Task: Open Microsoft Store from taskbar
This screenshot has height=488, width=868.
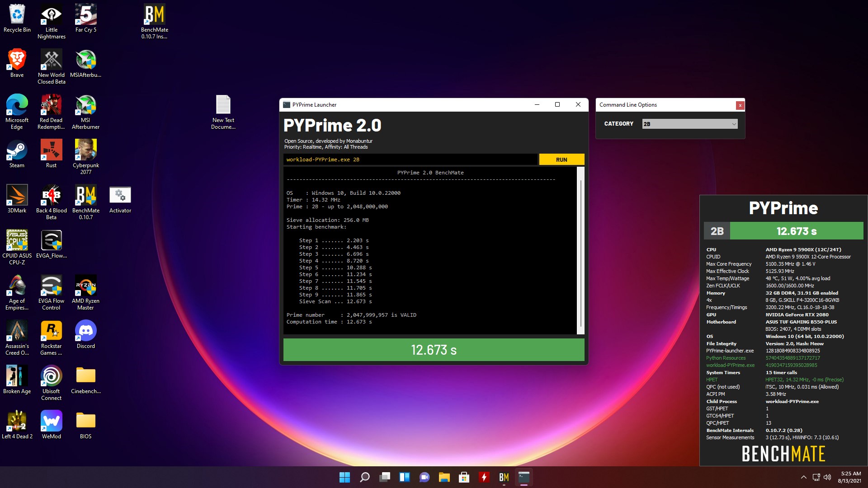Action: (464, 477)
